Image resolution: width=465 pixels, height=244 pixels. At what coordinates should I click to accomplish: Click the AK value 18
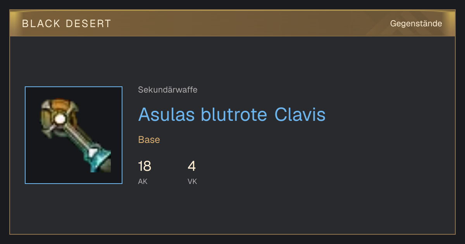(145, 166)
